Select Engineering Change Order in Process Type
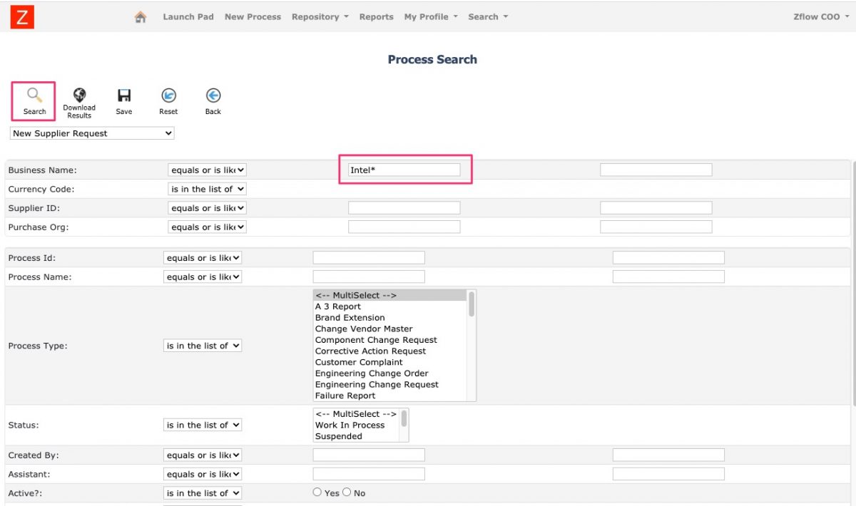The width and height of the screenshot is (856, 506). click(x=372, y=373)
